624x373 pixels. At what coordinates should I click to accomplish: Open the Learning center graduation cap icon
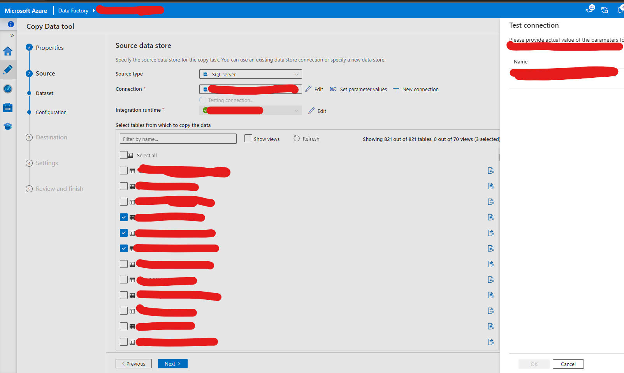click(x=8, y=126)
